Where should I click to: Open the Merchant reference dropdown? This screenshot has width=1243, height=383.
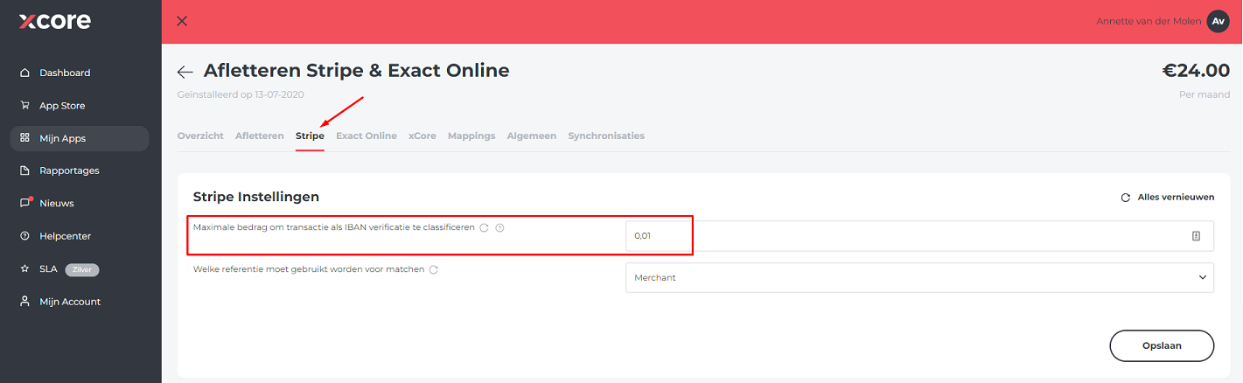[919, 277]
